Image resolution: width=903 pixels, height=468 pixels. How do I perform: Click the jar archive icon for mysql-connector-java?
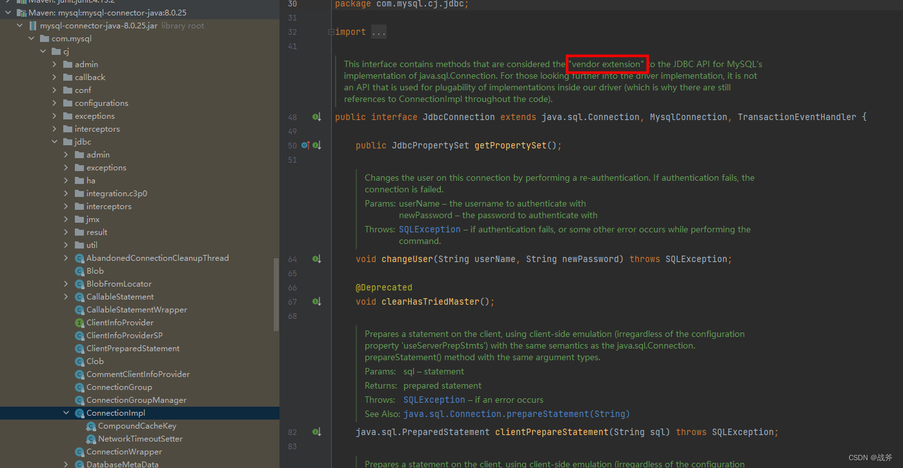(33, 26)
